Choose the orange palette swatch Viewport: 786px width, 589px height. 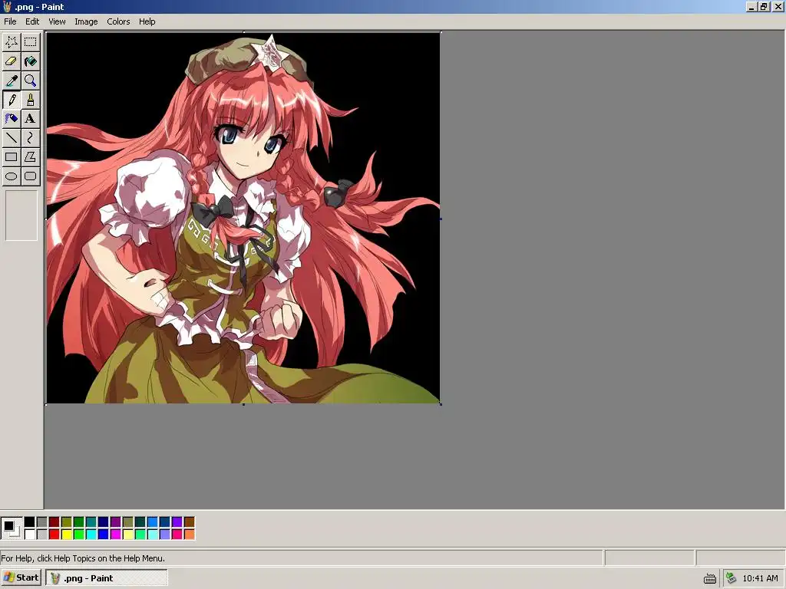pos(190,535)
